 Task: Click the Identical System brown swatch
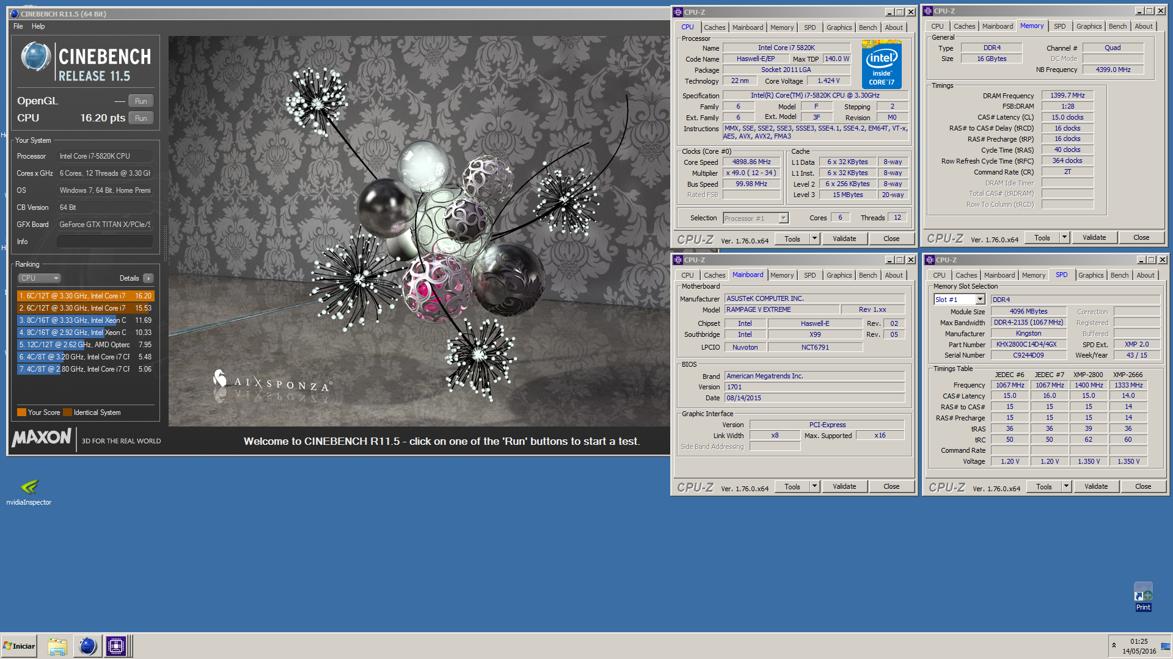click(67, 412)
